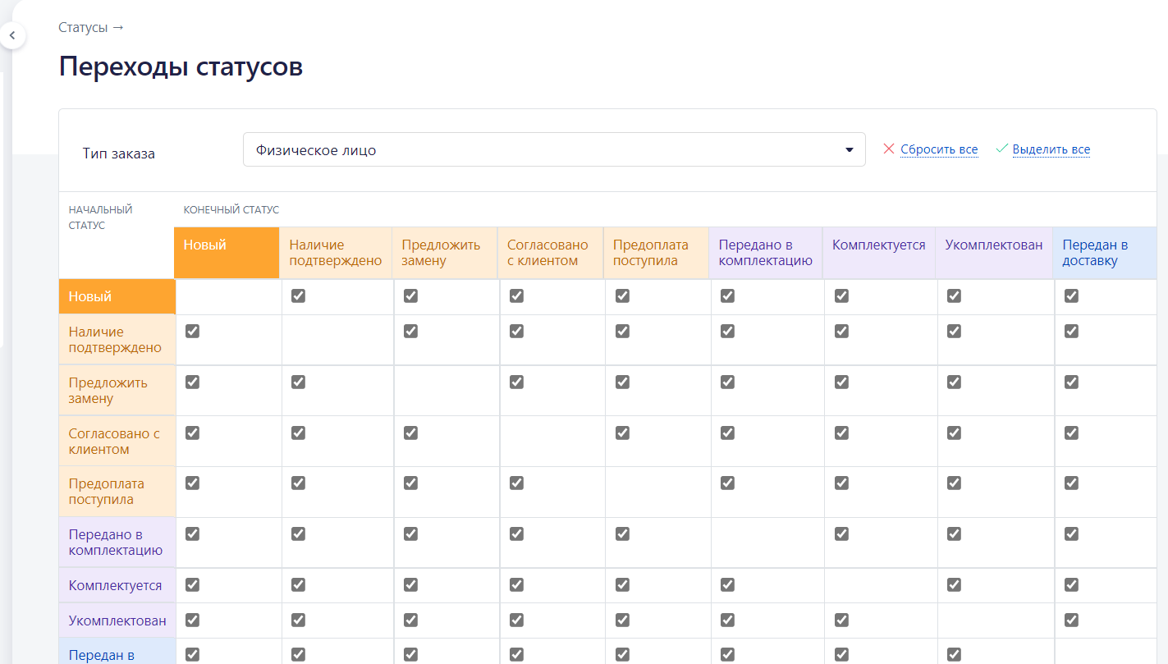Viewport: 1168px width, 664px height.
Task: Click Выделить все link
Action: (x=1051, y=149)
